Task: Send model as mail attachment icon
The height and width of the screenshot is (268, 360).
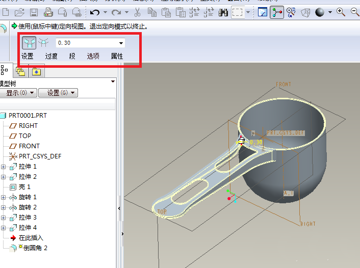Action: coord(62,12)
